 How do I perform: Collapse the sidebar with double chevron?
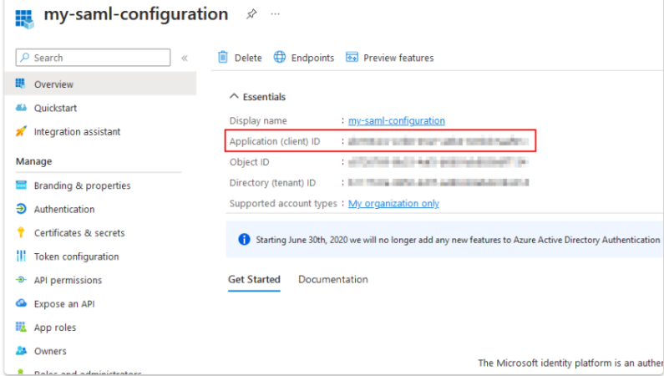tap(185, 58)
